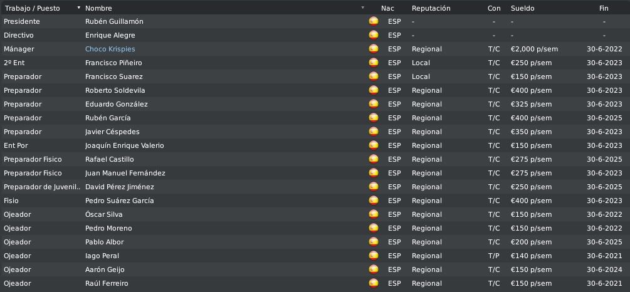
Task: Click the Nombre column sort arrow
Action: [363, 8]
